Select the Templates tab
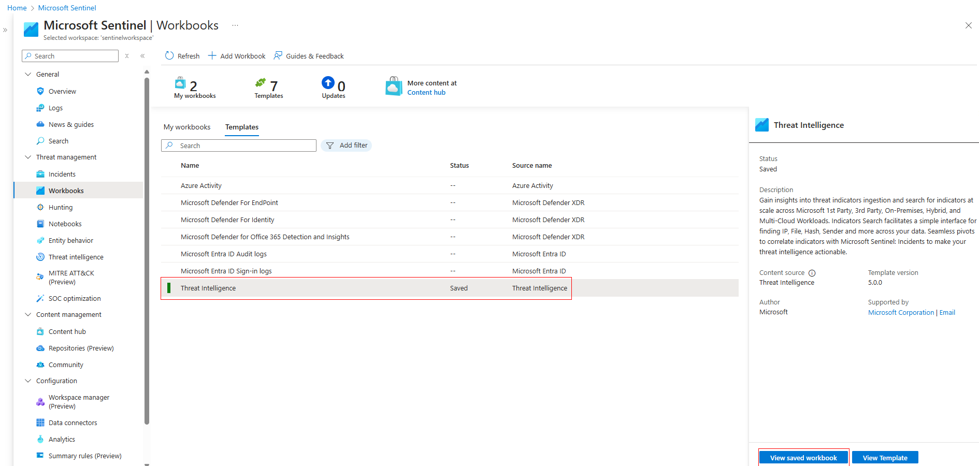Viewport: 979px width, 466px height. (241, 127)
